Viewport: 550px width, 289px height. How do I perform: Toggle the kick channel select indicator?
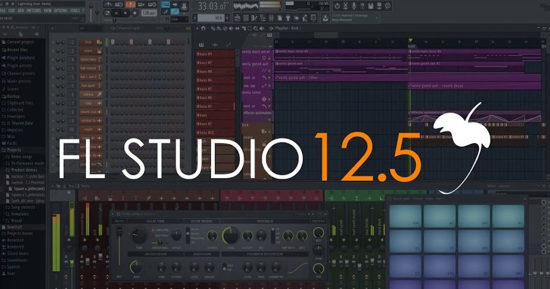(107, 42)
